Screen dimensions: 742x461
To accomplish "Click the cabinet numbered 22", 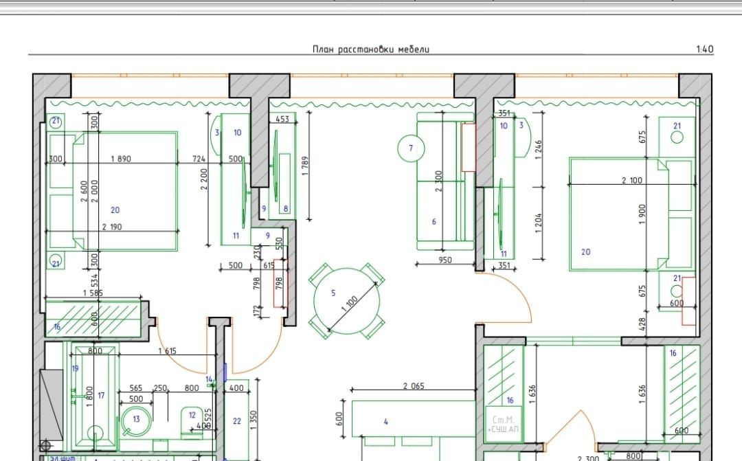I will pos(237,421).
